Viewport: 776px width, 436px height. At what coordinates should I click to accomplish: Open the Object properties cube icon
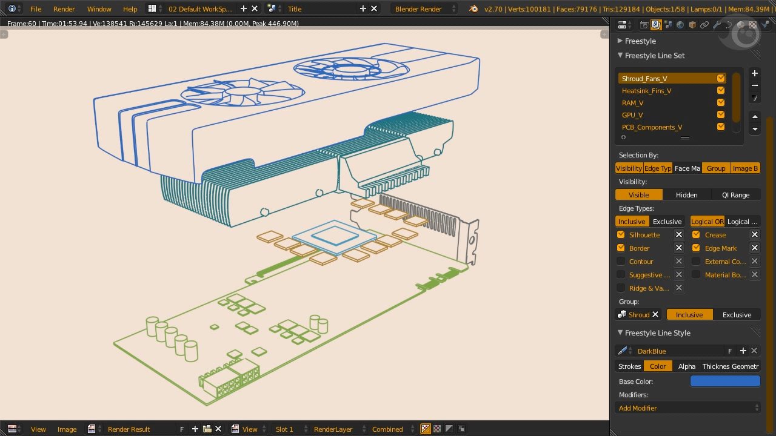692,25
